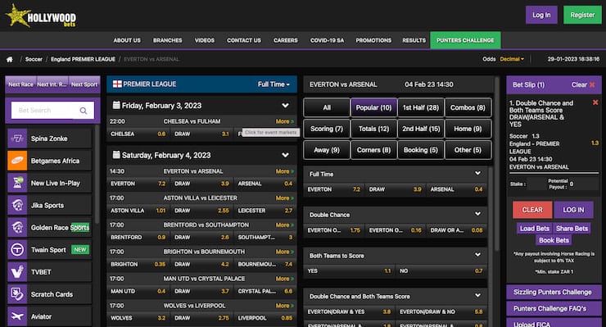Open the Betgames Africa orange icon
Image resolution: width=606 pixels, height=327 pixels.
[17, 161]
